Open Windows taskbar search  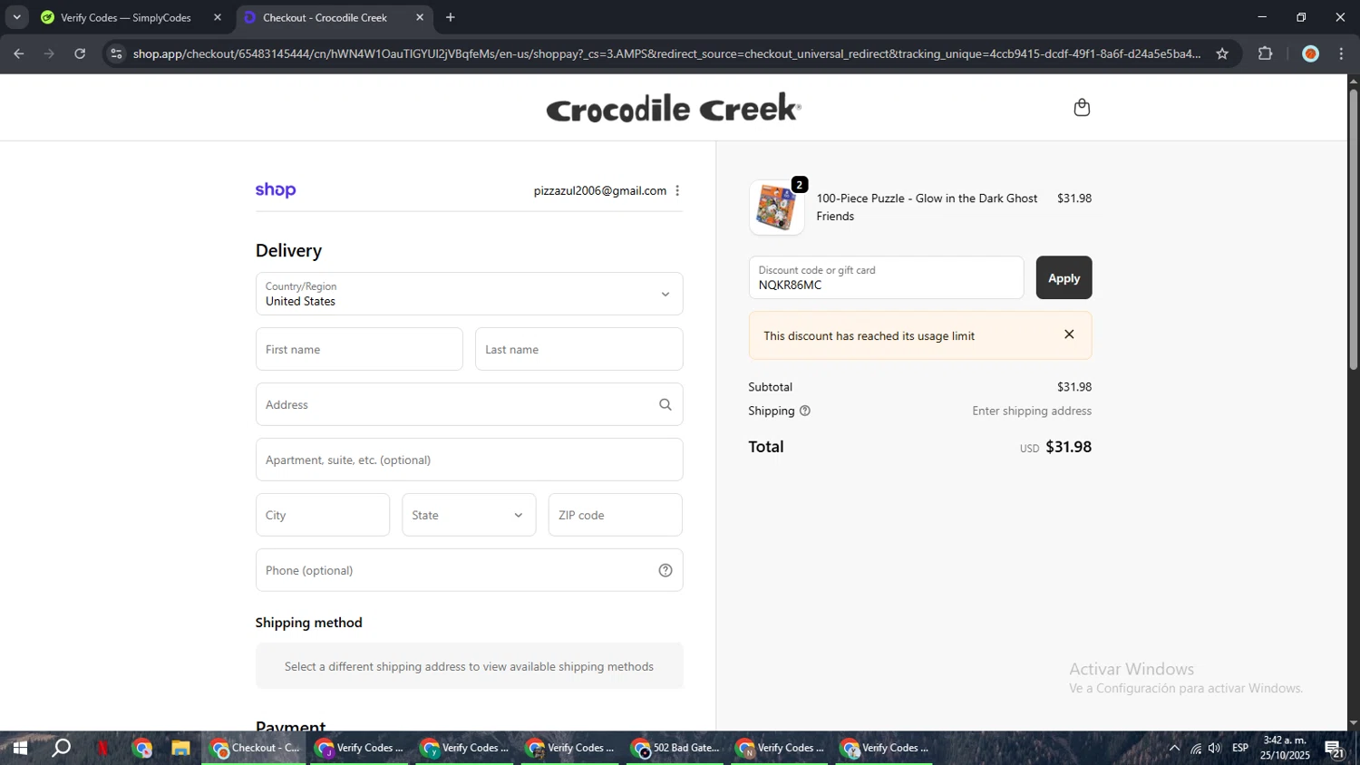[61, 748]
